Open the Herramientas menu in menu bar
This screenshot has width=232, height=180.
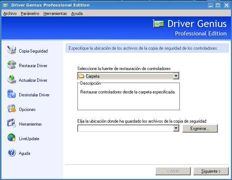point(55,14)
